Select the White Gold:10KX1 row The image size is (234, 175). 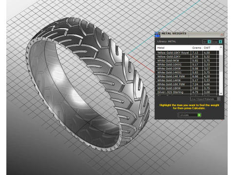[188, 65]
